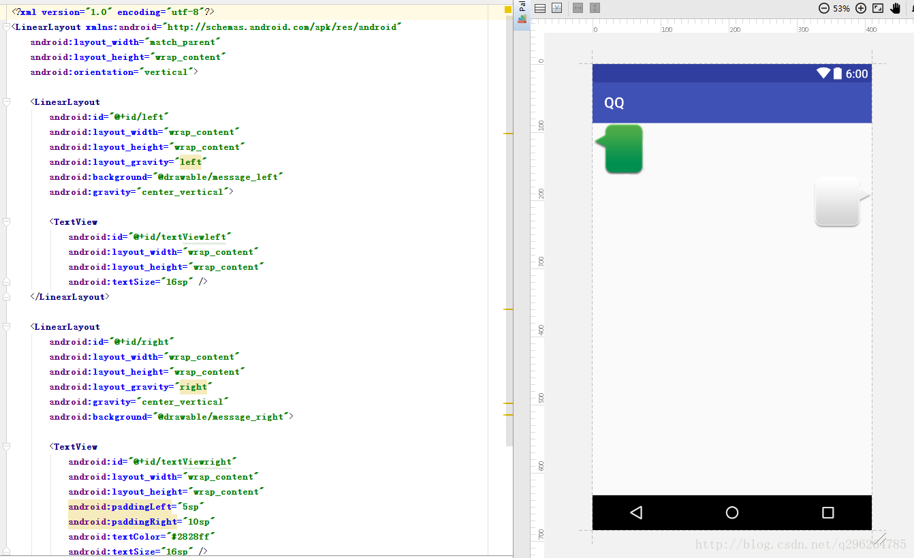This screenshot has height=558, width=914.
Task: Click the device resize handle at the preview corner
Action: click(881, 538)
